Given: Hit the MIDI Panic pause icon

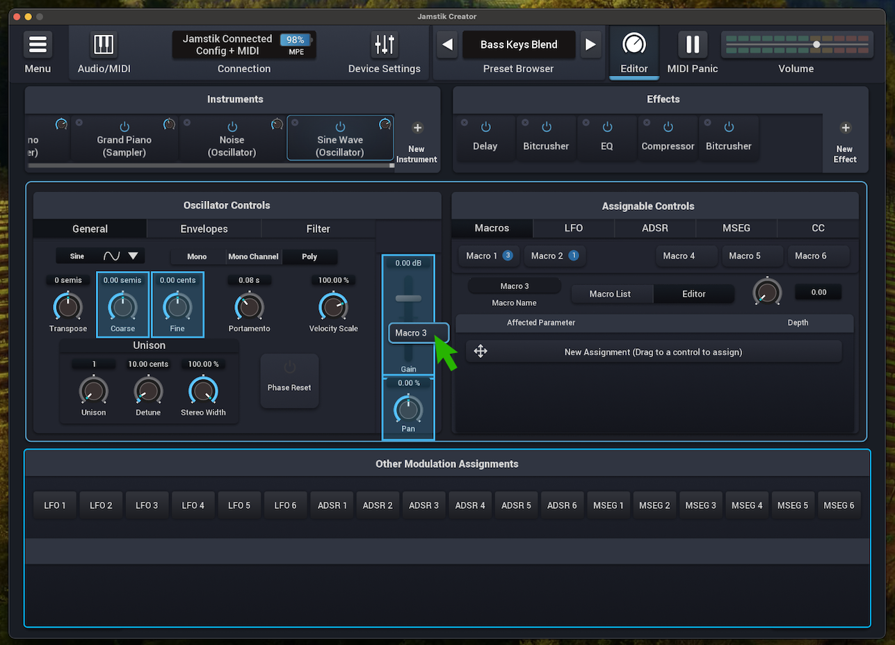Looking at the screenshot, I should point(692,44).
